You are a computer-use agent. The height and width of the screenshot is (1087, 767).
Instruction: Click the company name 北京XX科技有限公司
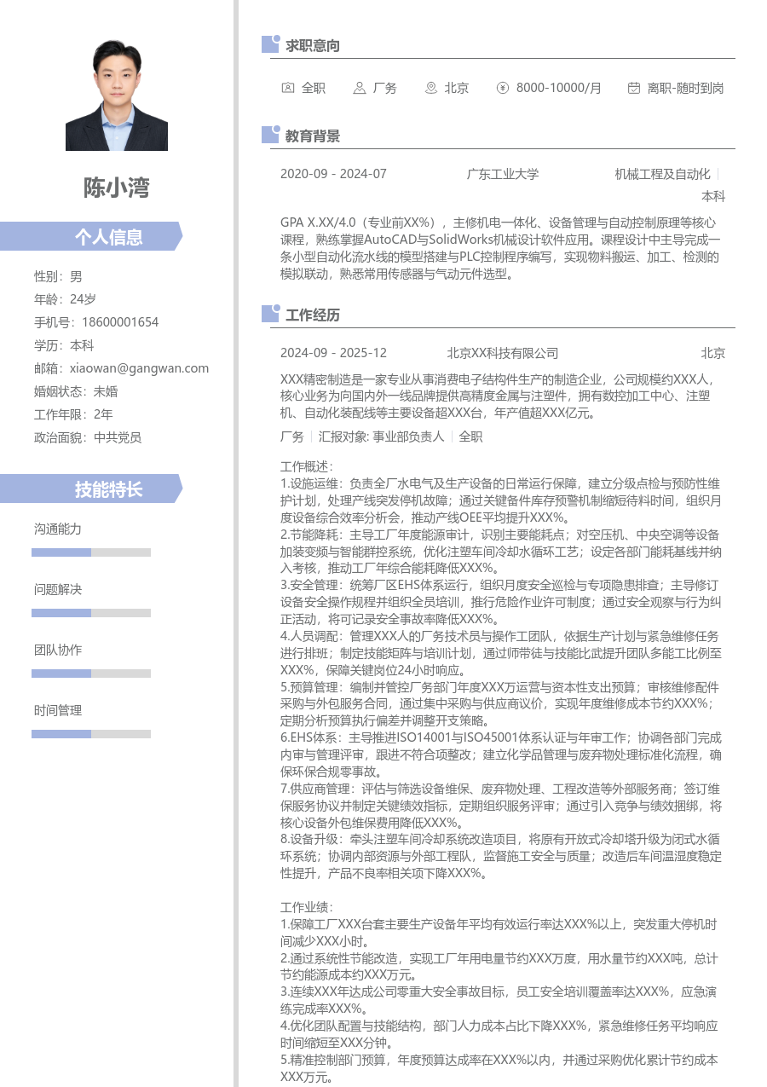point(503,353)
